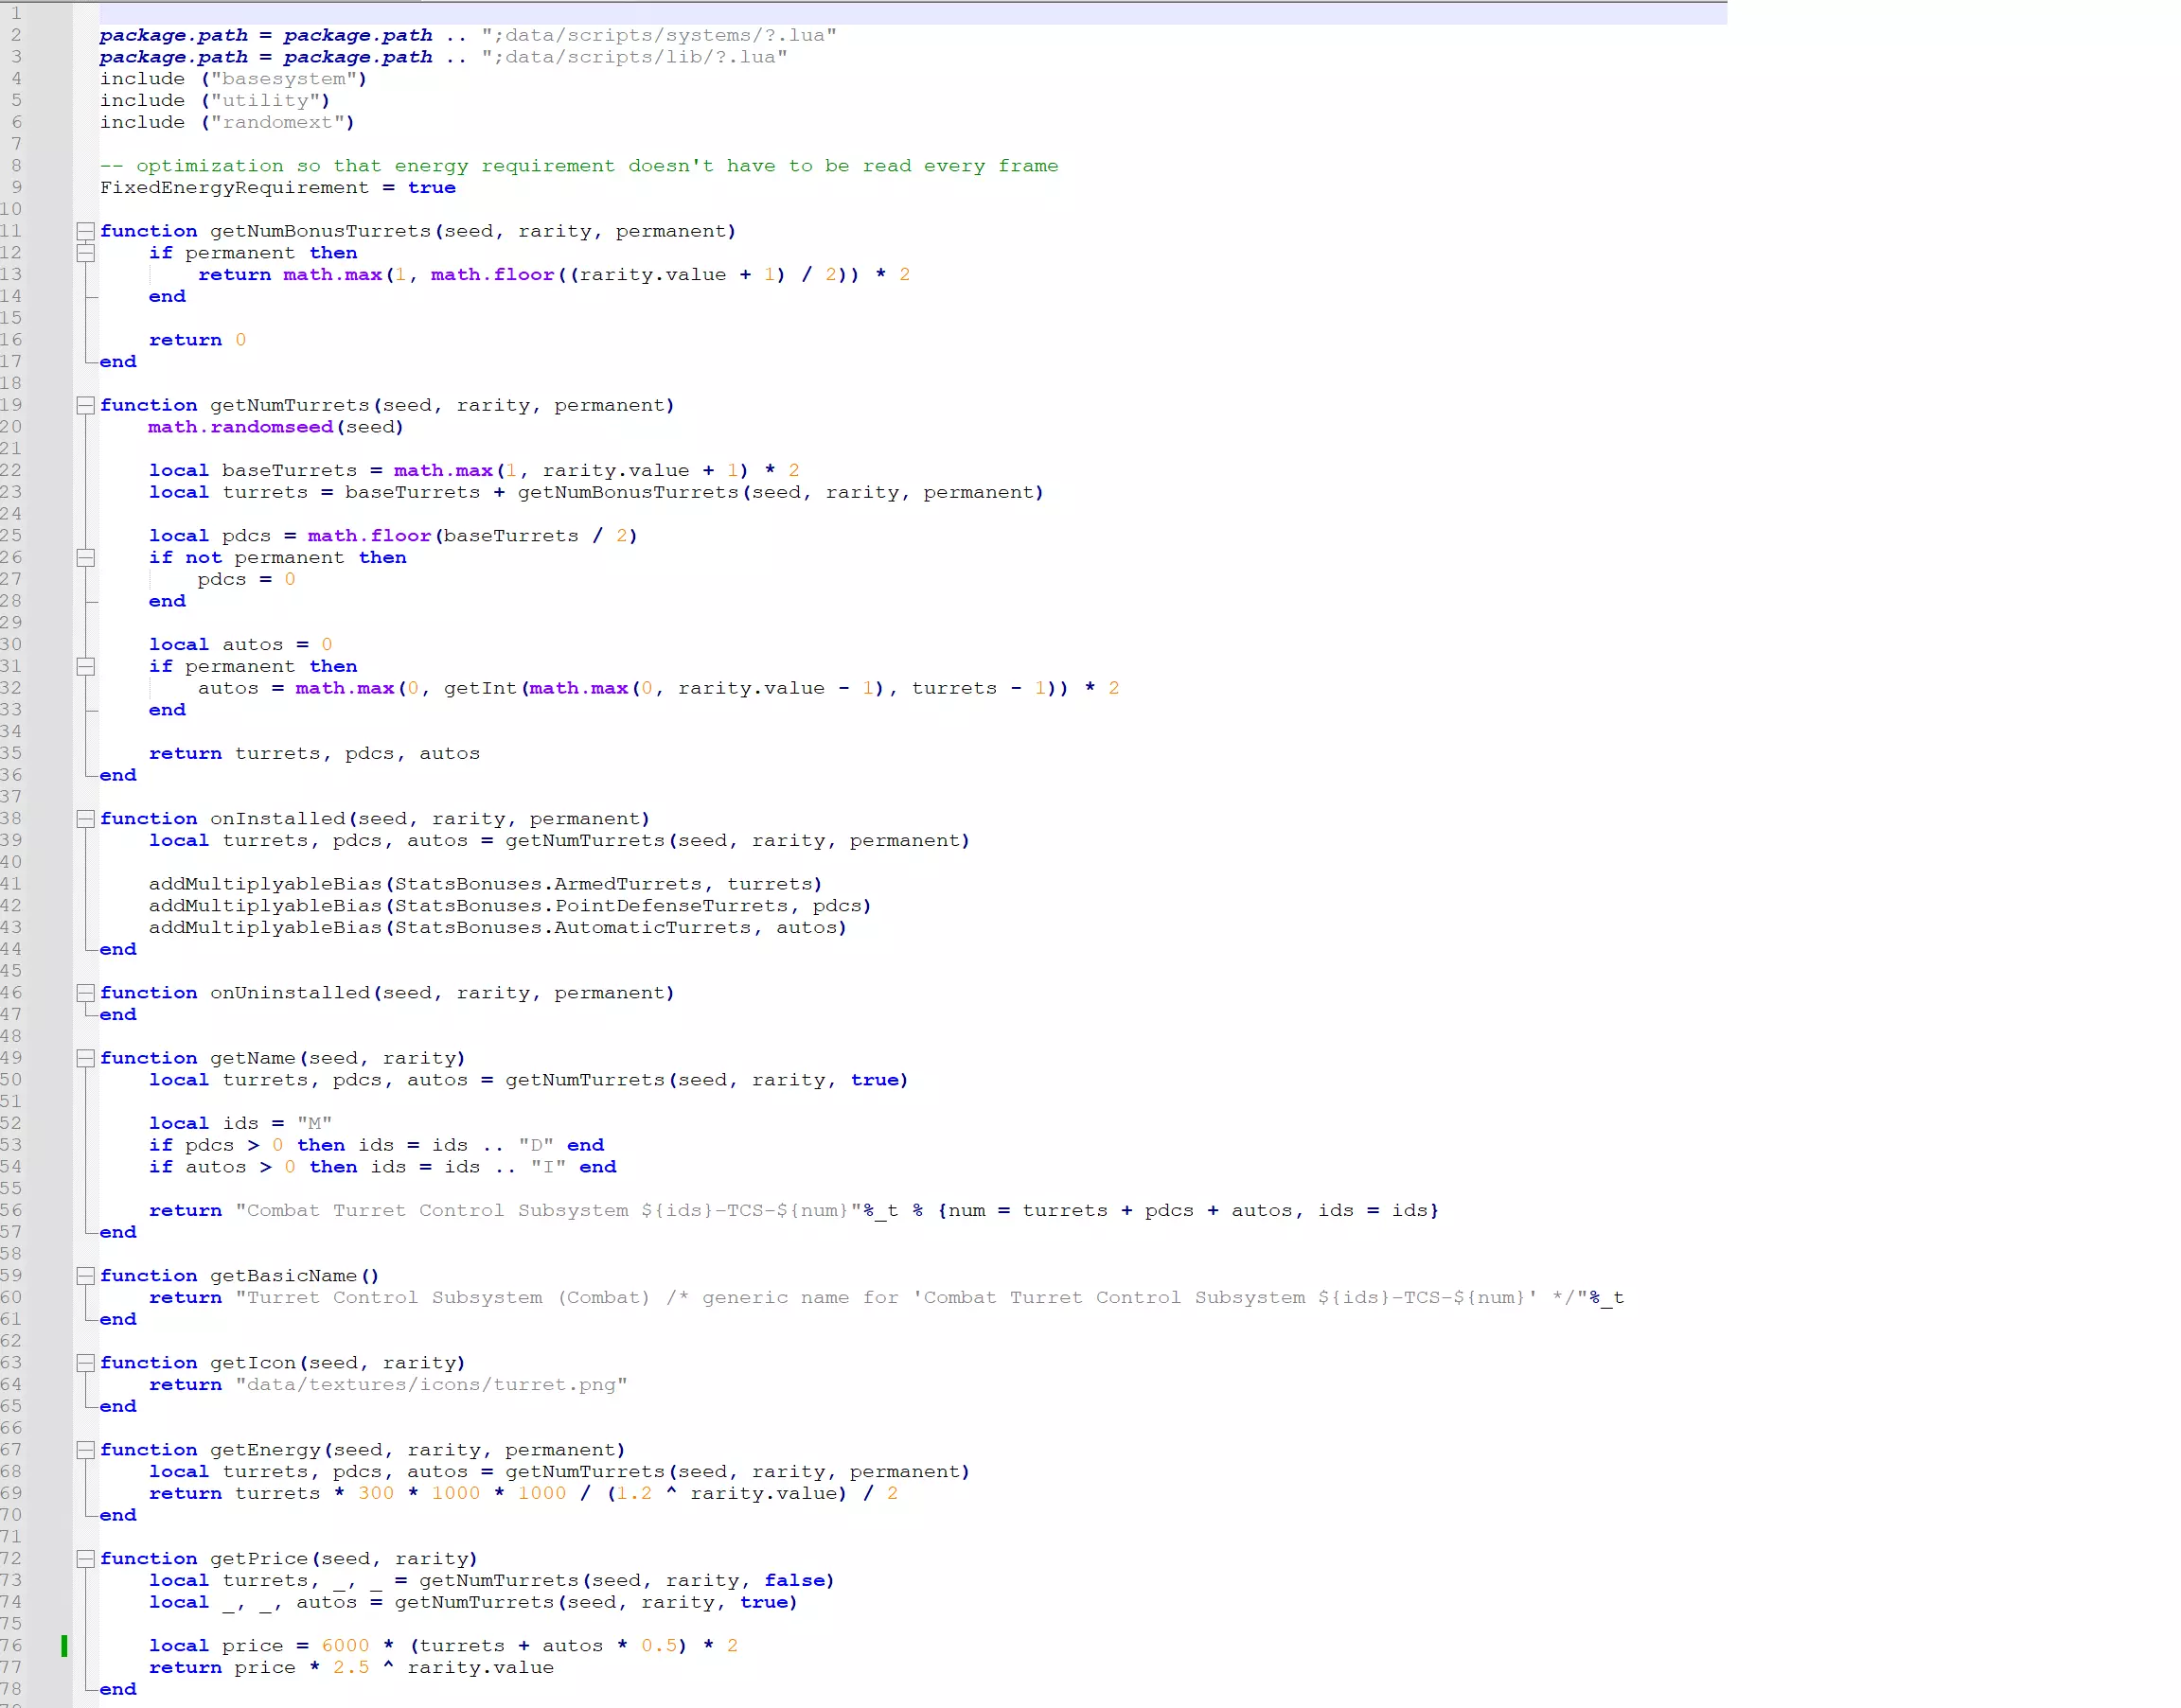Collapse the getNumTurrets function fold marker
This screenshot has height=1708, width=2181.
click(86, 405)
